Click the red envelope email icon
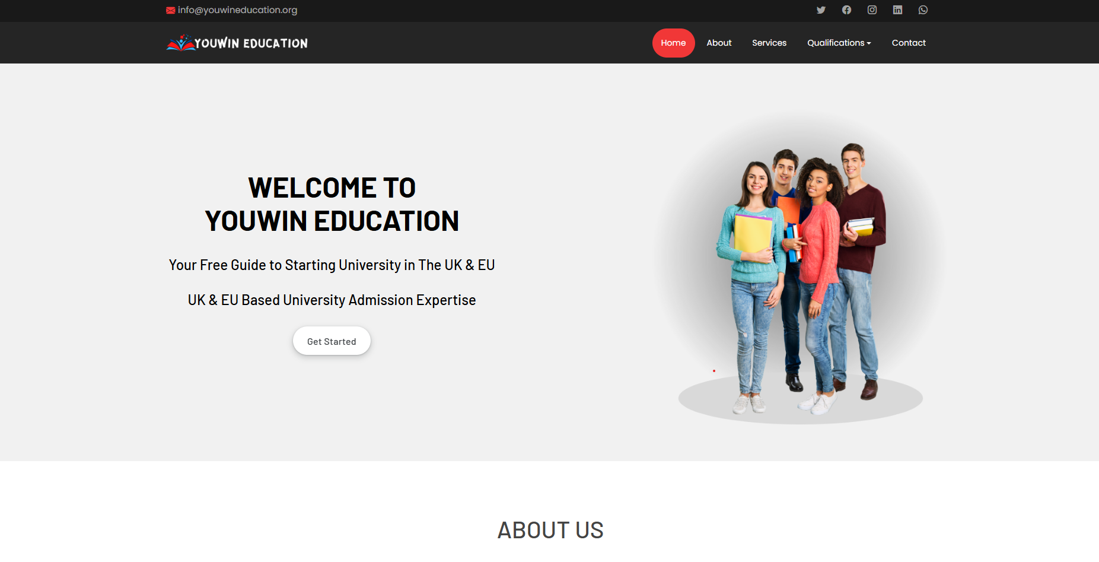The image size is (1099, 562). click(171, 10)
